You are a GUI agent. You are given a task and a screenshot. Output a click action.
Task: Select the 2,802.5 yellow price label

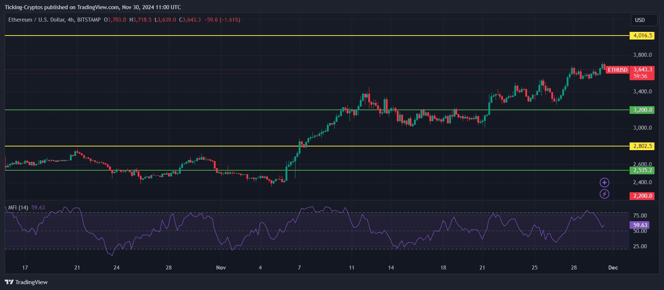pos(642,146)
